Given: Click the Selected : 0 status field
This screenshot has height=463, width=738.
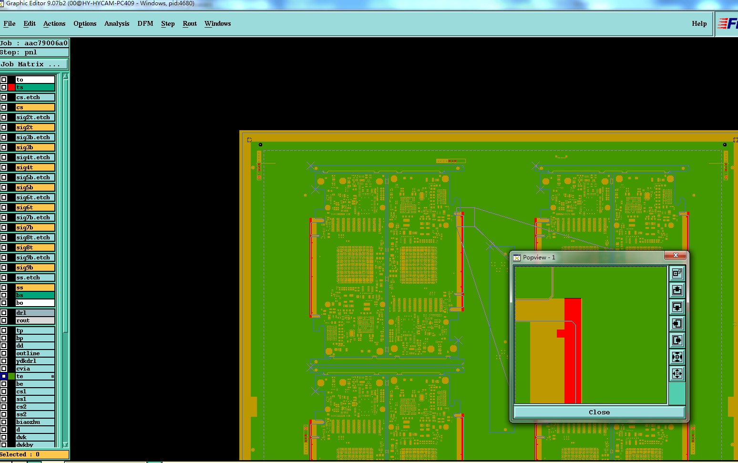Looking at the screenshot, I should 34,454.
